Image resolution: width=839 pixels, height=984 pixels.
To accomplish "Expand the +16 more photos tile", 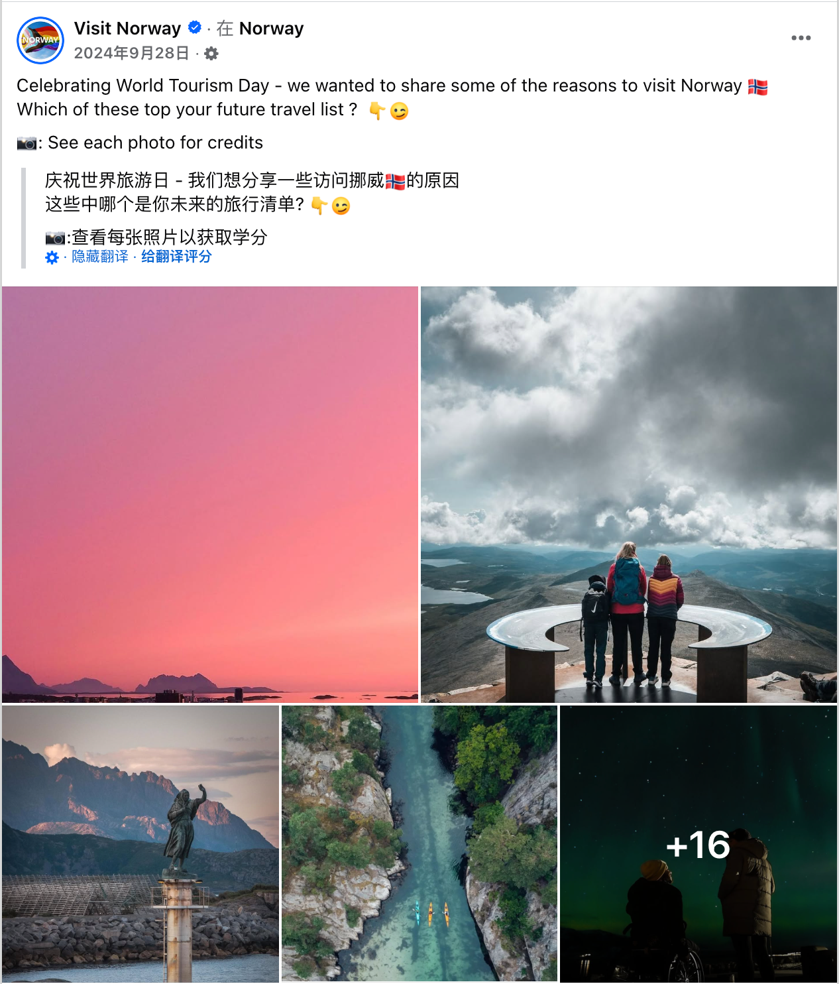I will click(x=699, y=843).
